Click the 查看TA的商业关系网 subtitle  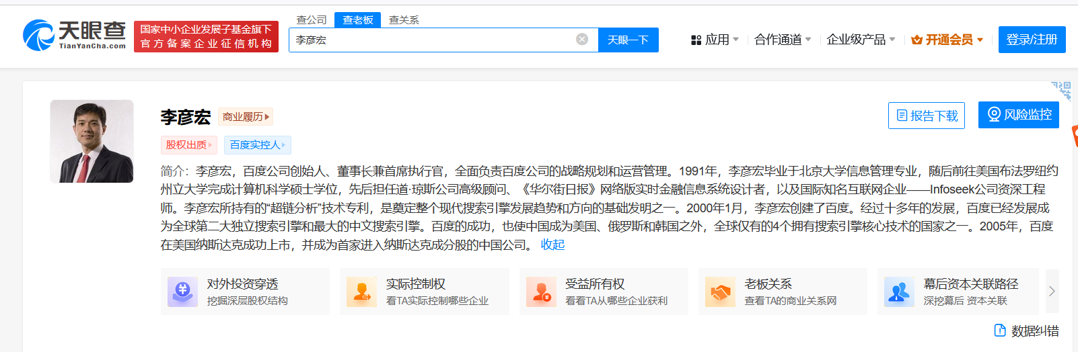pyautogui.click(x=791, y=301)
